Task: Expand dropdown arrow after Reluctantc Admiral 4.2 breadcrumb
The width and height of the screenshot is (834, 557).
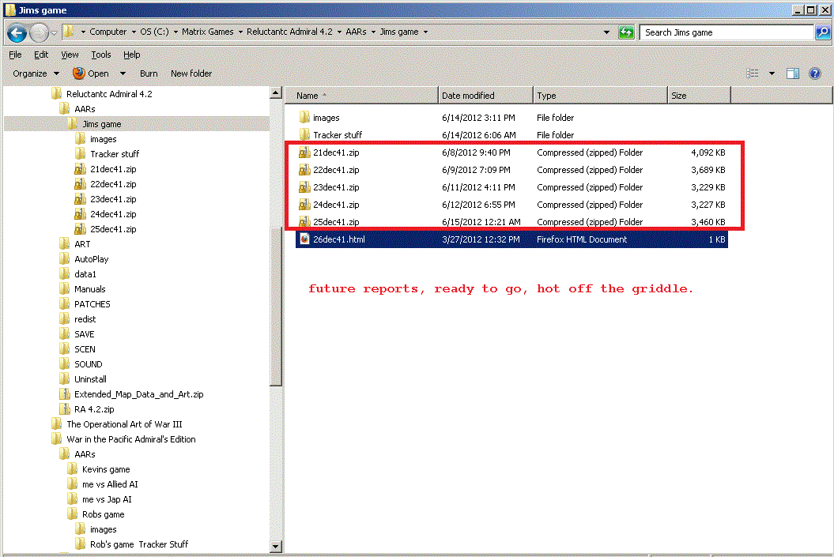Action: click(x=339, y=32)
